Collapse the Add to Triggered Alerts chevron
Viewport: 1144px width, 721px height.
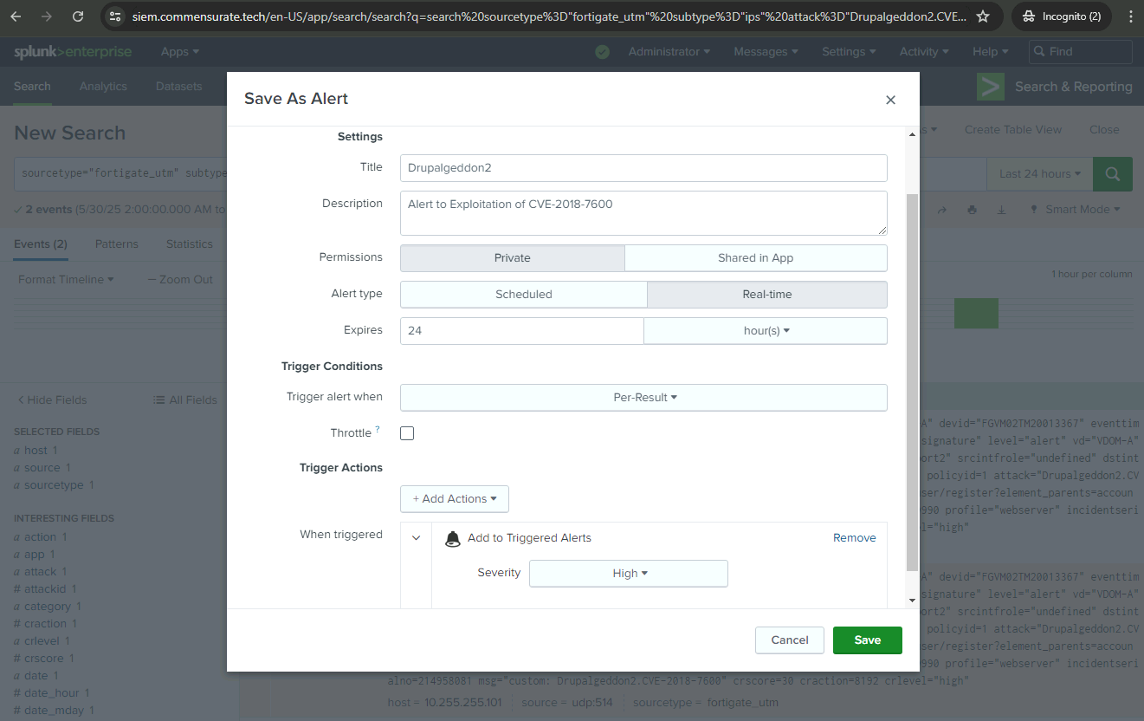(x=417, y=538)
